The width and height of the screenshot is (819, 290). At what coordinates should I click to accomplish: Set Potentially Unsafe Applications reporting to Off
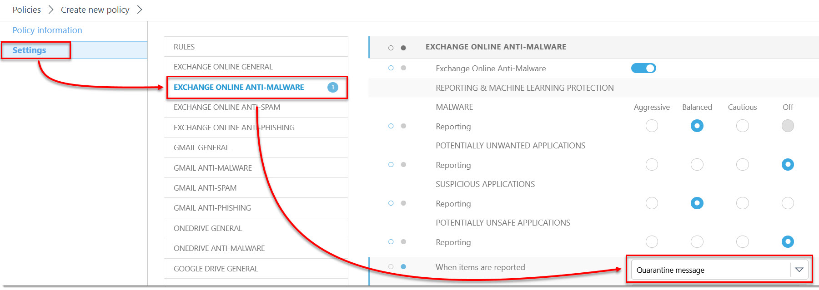coord(788,241)
